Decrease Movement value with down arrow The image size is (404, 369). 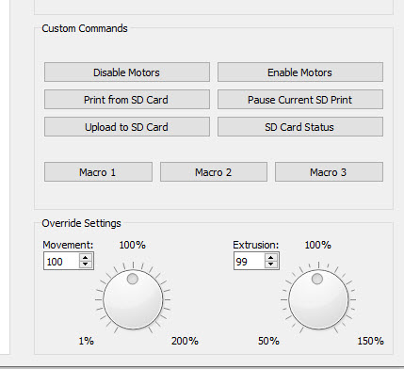tap(86, 265)
